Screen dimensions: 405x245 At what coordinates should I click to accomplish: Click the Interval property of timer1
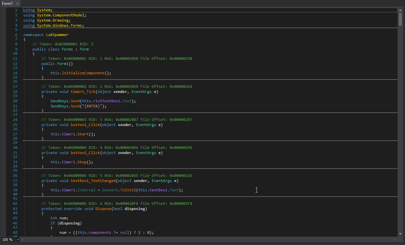click(x=86, y=190)
